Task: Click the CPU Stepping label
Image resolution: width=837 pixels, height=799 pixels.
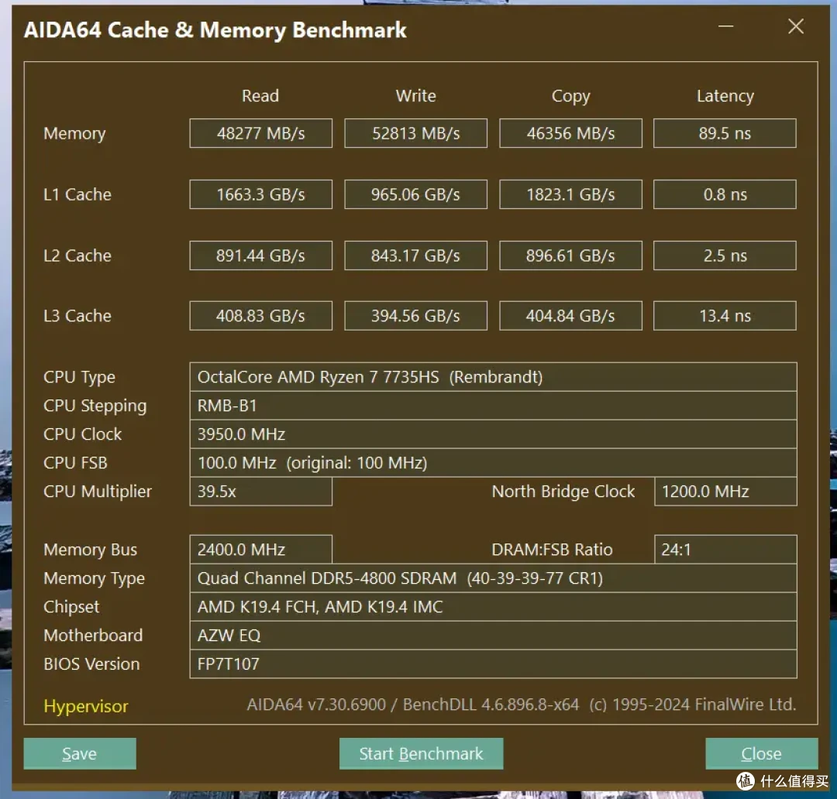Action: (x=95, y=406)
